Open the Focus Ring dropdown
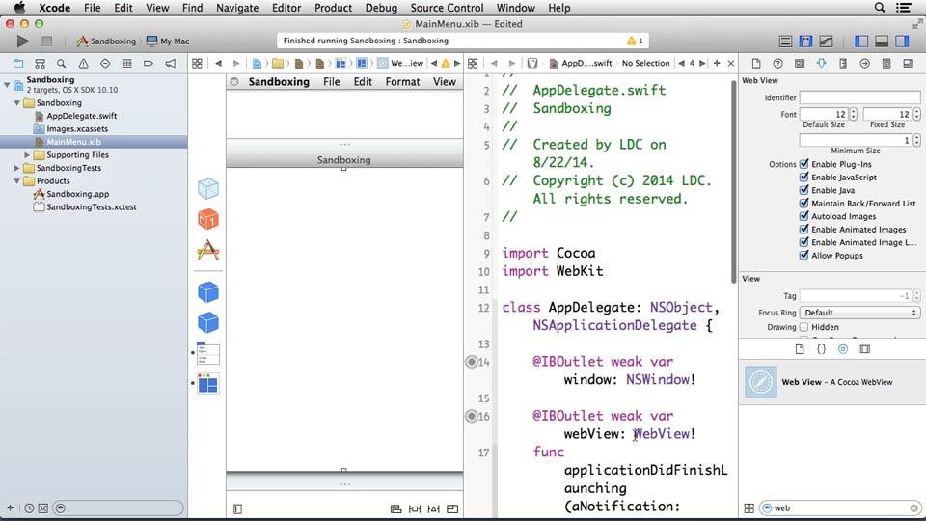 [859, 313]
